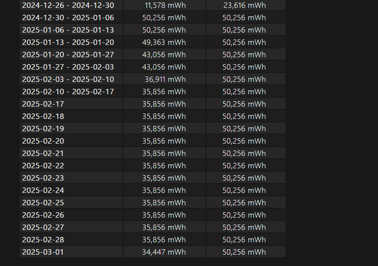Image resolution: width=378 pixels, height=266 pixels.
Task: Click the 34,447 mWh capacity value
Action: tap(164, 252)
